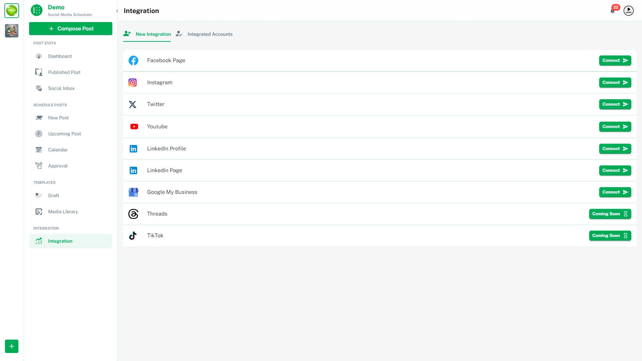Click the LinkedIn Profile logo icon
Viewport: 642px width, 361px height.
click(x=133, y=149)
